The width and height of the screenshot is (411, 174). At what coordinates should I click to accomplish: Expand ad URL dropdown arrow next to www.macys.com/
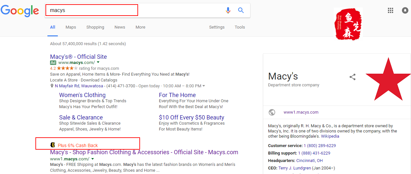coord(98,62)
